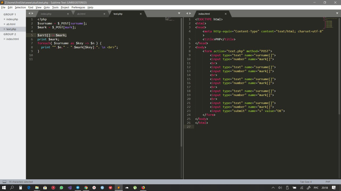Place cursor on 'print $mark;' line
This screenshot has width=341, height=191.
coord(48,39)
